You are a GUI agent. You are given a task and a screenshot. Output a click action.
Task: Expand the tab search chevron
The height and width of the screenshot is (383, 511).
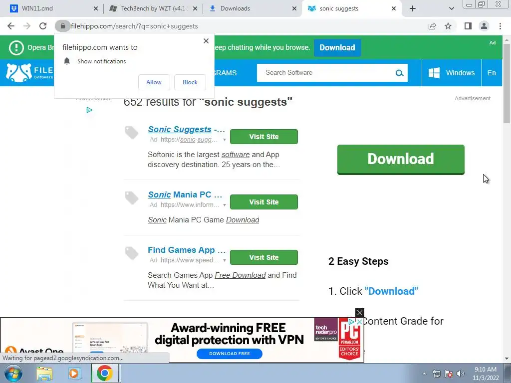pos(451,8)
